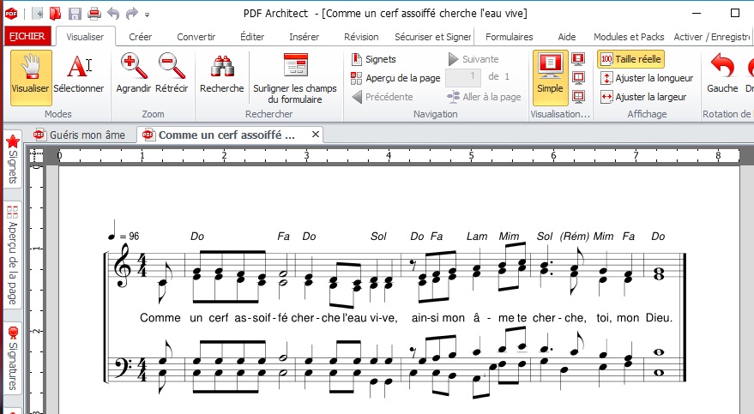Zoom in with the Agrandir magnifier
The width and height of the screenshot is (754, 414).
coord(134,75)
